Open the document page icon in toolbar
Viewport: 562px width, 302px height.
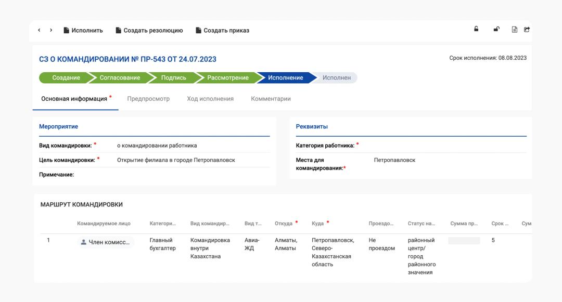point(514,30)
